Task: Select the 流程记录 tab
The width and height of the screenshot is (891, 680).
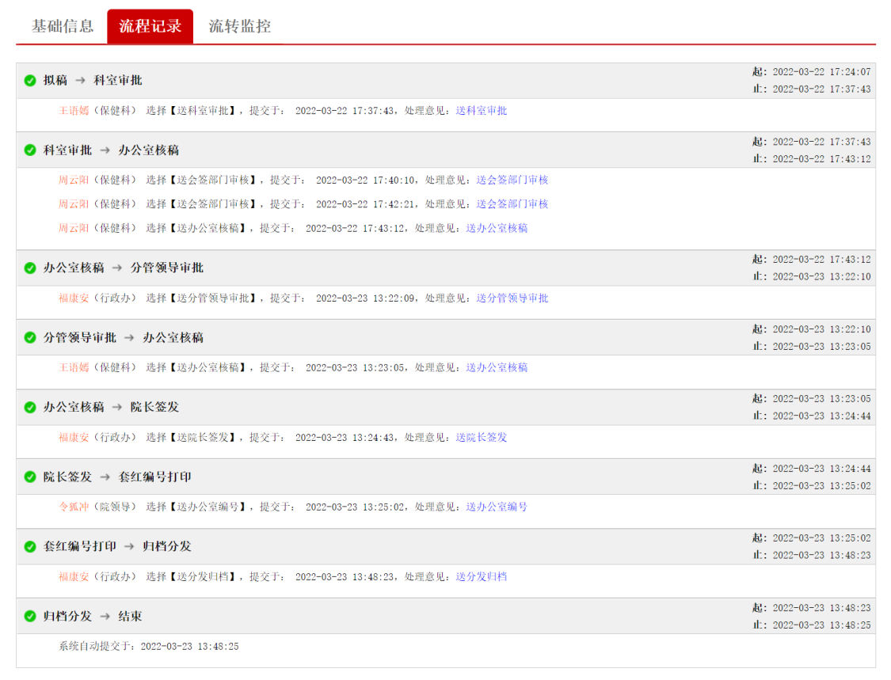Action: (150, 26)
